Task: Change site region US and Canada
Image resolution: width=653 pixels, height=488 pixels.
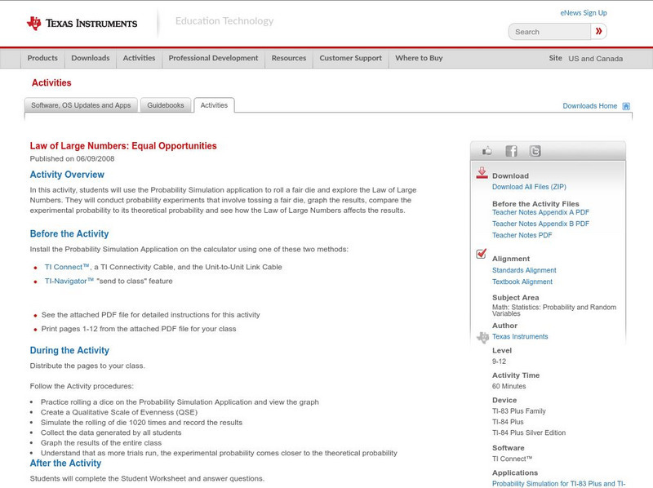Action: (596, 59)
